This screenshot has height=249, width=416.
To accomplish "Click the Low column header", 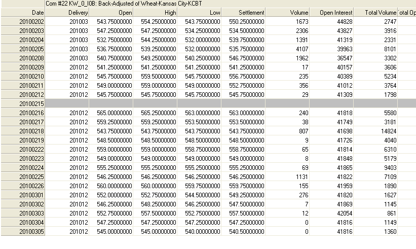I will pos(199,12).
